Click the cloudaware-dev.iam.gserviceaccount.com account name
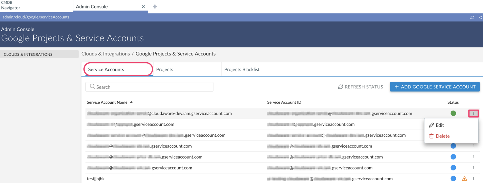This screenshot has width=483, height=183. pos(159,113)
